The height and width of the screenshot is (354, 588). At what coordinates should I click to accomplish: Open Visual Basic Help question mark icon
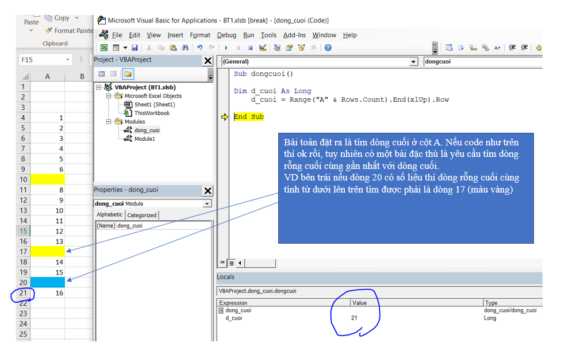click(x=328, y=48)
